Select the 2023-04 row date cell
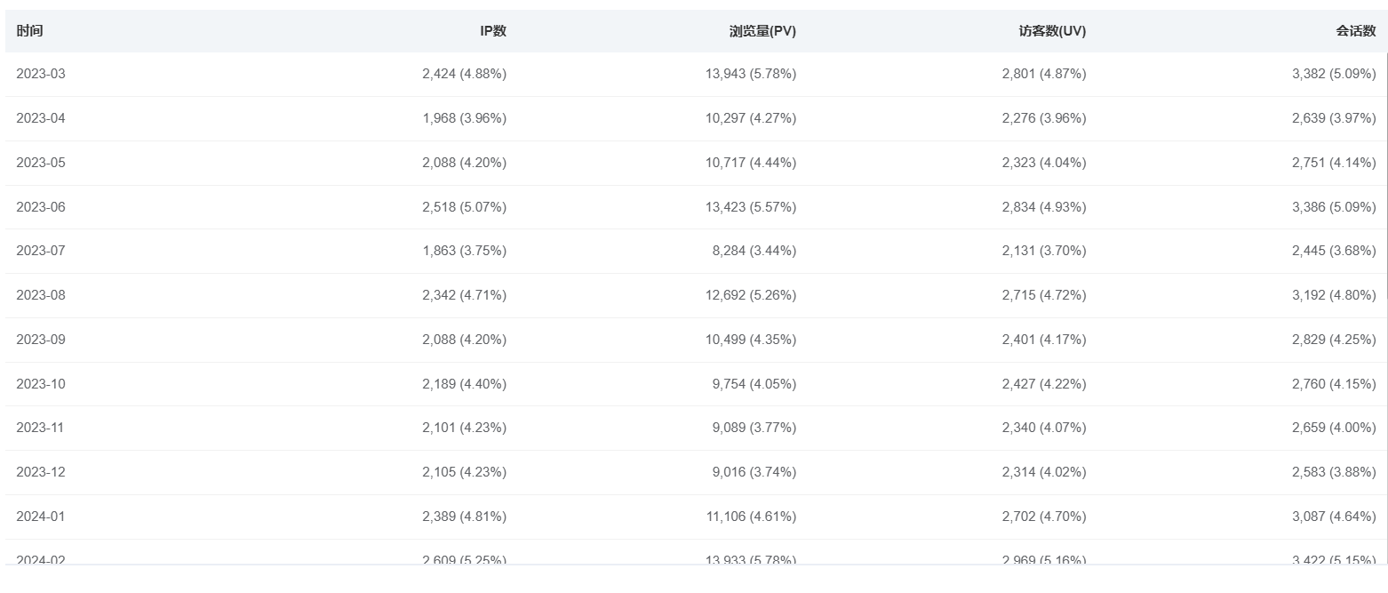The image size is (1388, 593). click(x=41, y=118)
